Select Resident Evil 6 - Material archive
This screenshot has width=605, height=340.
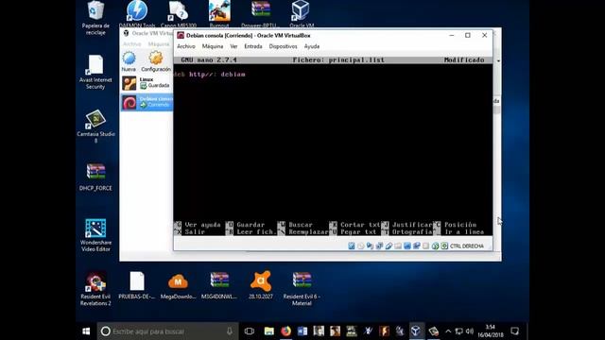(x=302, y=289)
